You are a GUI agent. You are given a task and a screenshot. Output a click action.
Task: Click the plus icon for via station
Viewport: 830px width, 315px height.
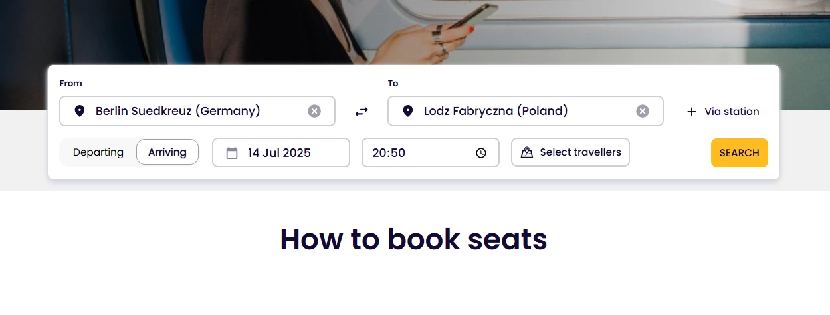(691, 112)
